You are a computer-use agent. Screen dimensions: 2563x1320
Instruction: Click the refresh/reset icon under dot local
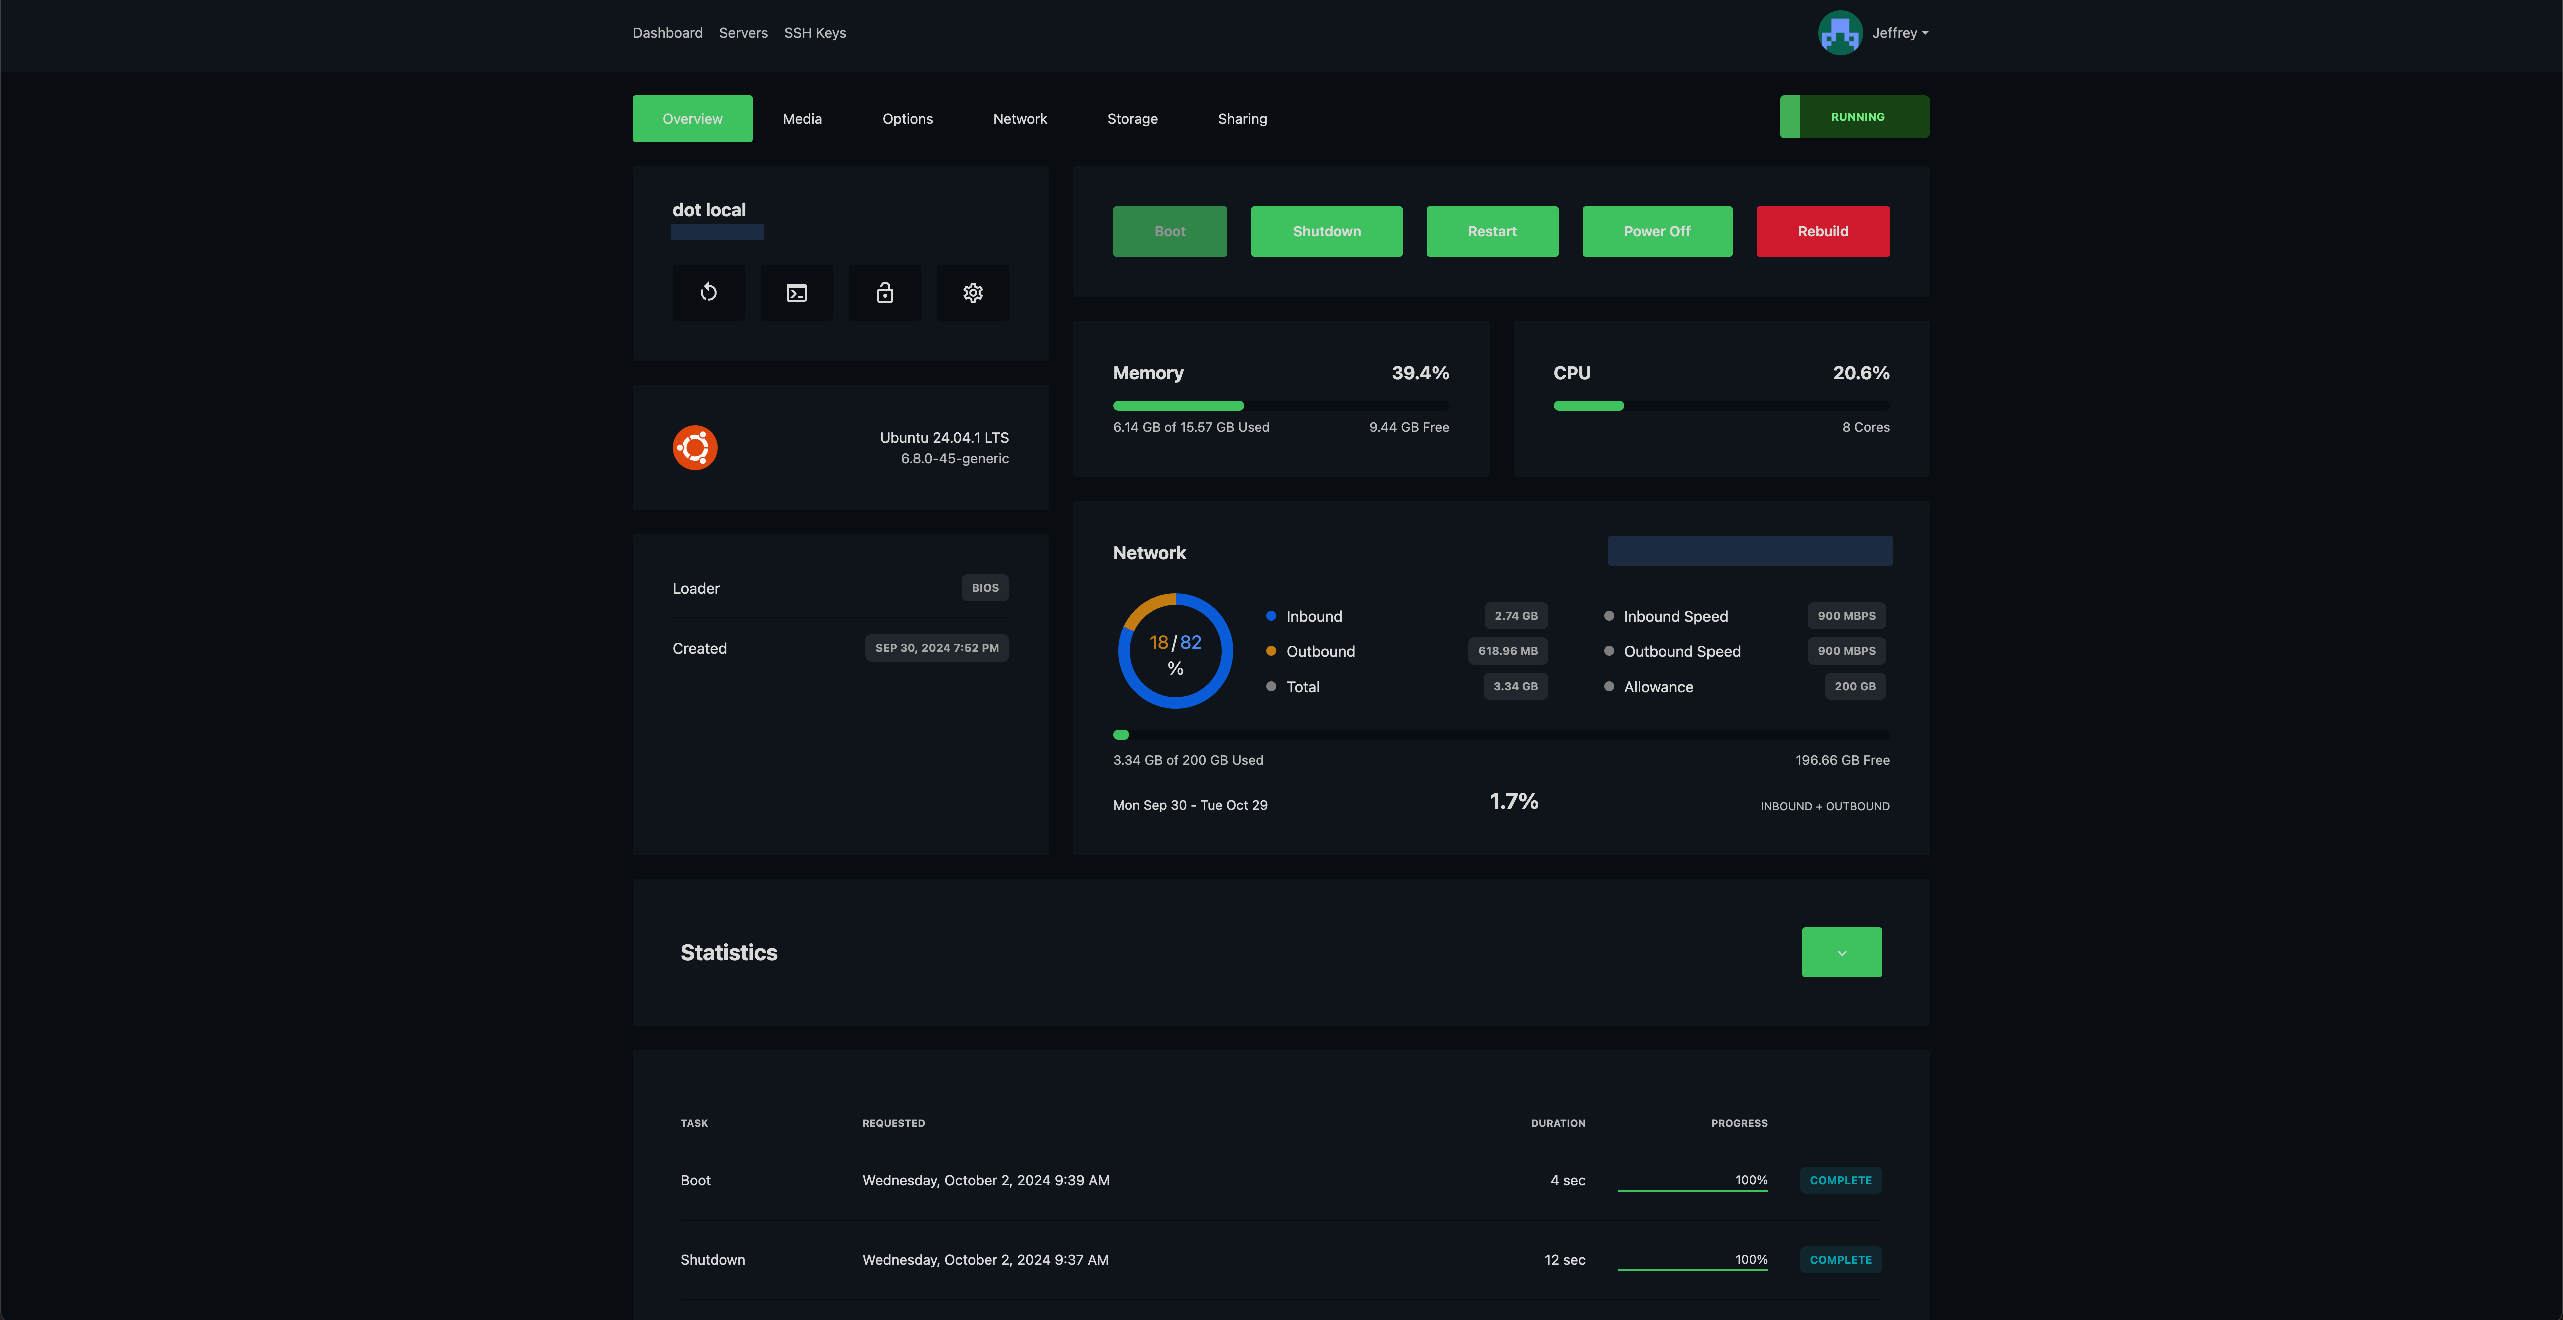point(708,292)
